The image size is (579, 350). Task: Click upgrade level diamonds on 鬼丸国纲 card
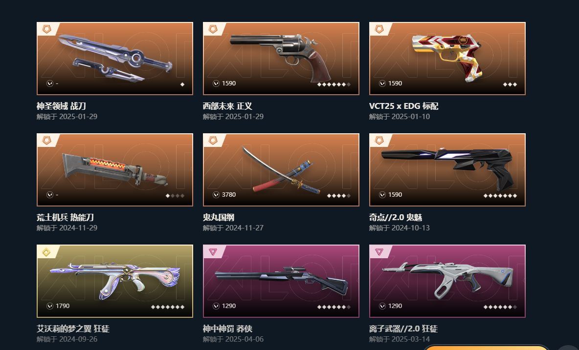coord(338,196)
